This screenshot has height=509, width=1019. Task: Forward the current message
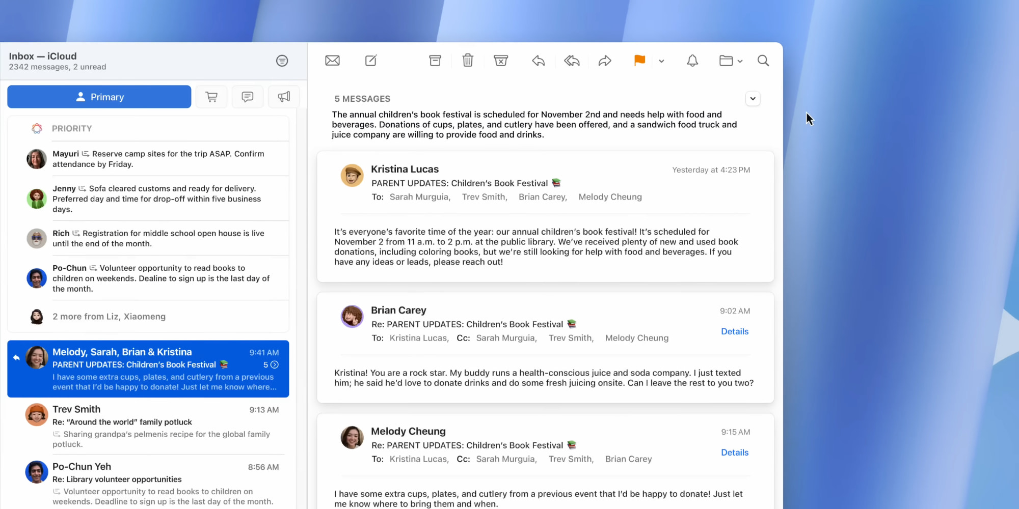604,60
